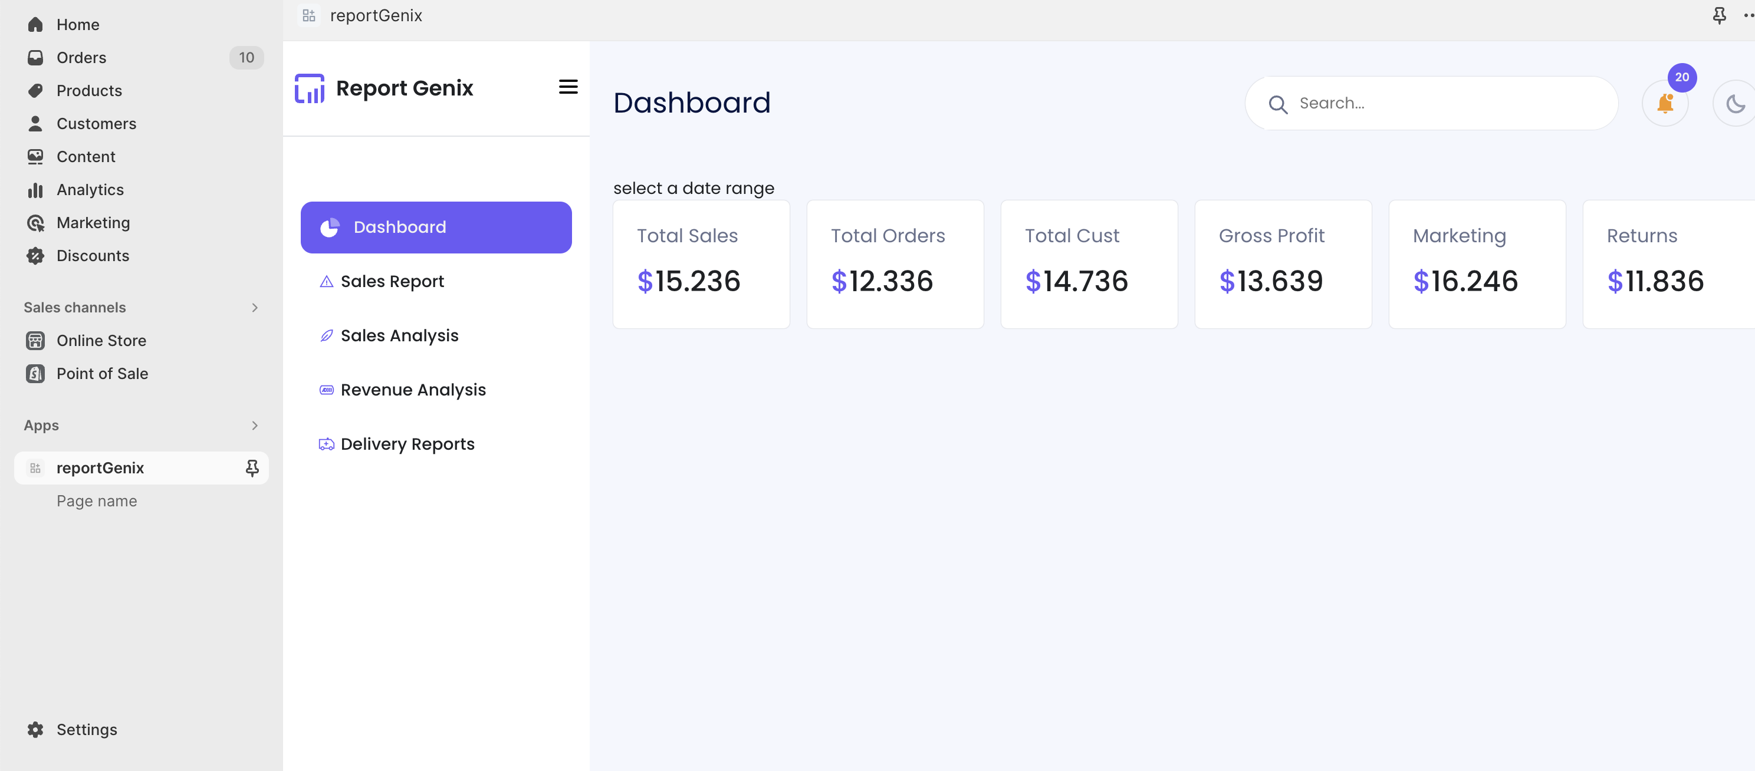This screenshot has width=1755, height=771.
Task: Expand the Apps section chevron
Action: pyautogui.click(x=255, y=426)
